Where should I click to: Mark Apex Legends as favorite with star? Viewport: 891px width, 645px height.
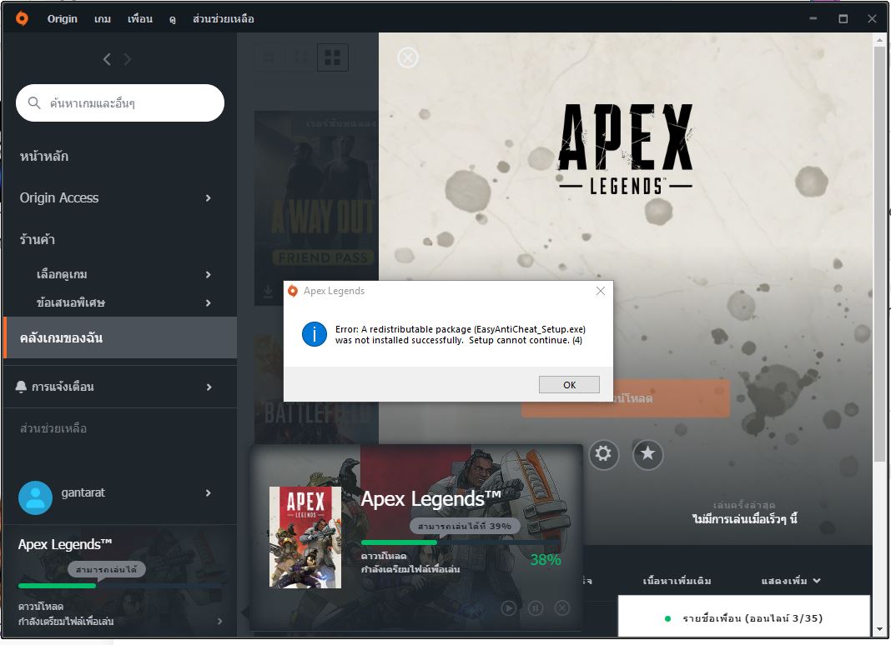pyautogui.click(x=647, y=454)
